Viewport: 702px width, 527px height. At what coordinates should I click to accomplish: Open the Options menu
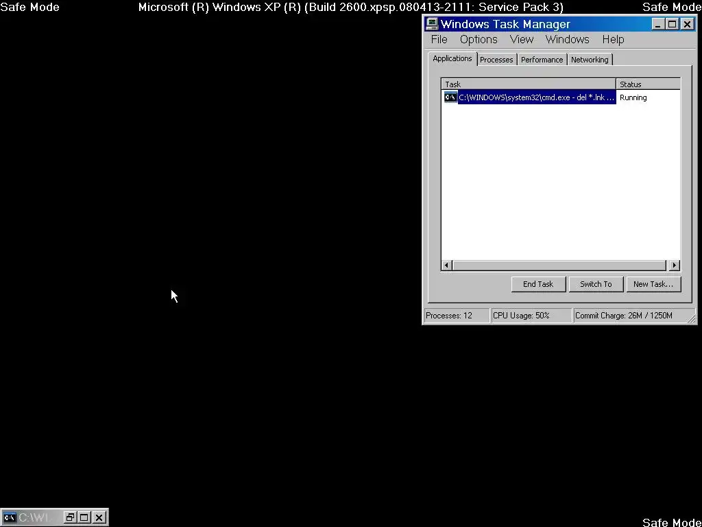point(478,39)
